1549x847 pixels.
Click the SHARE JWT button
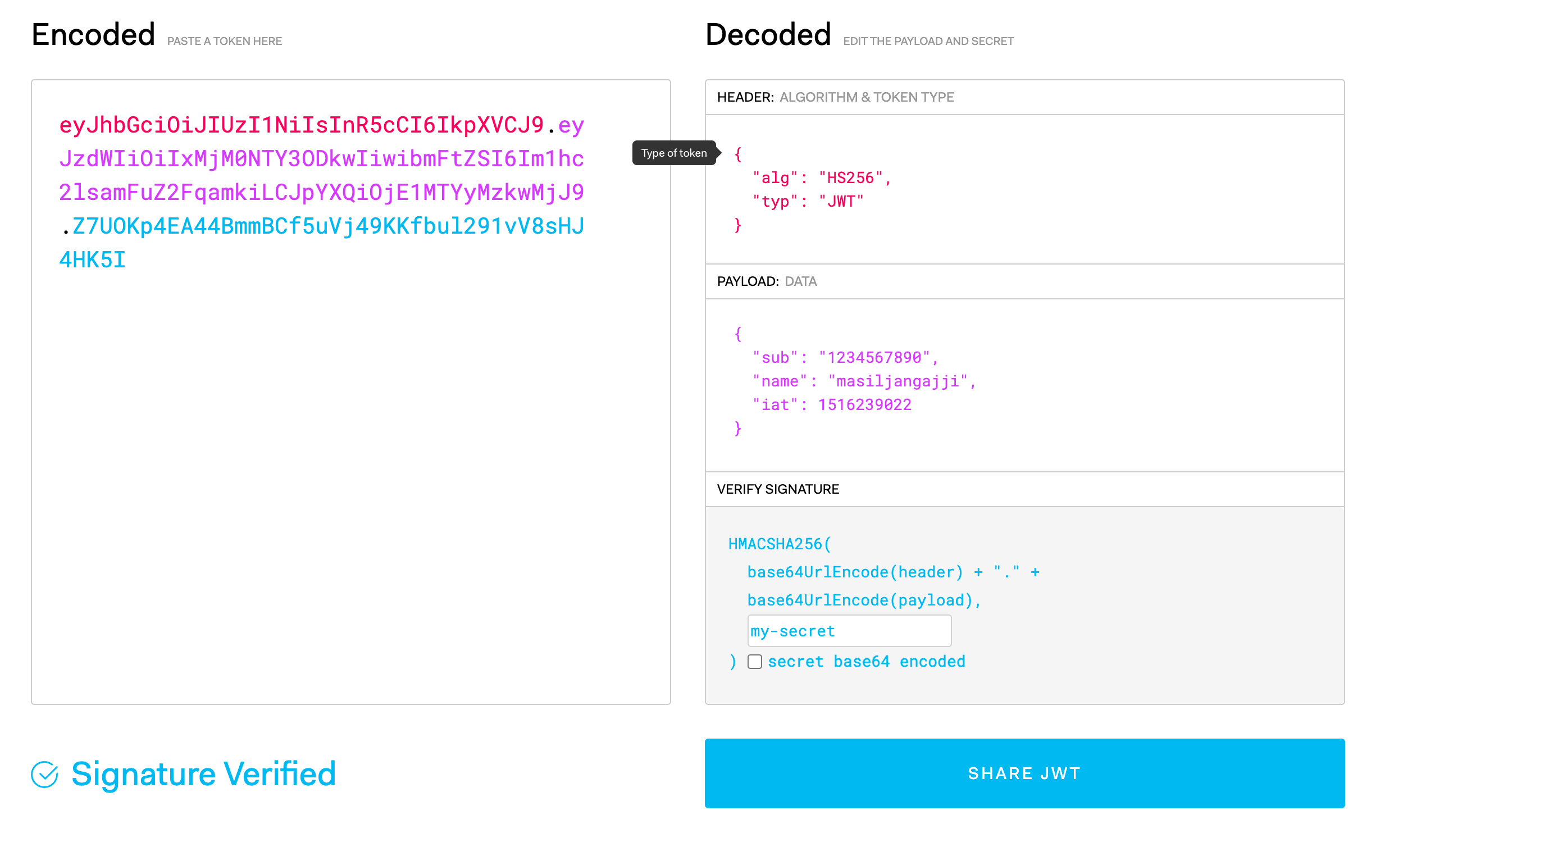pos(1024,773)
